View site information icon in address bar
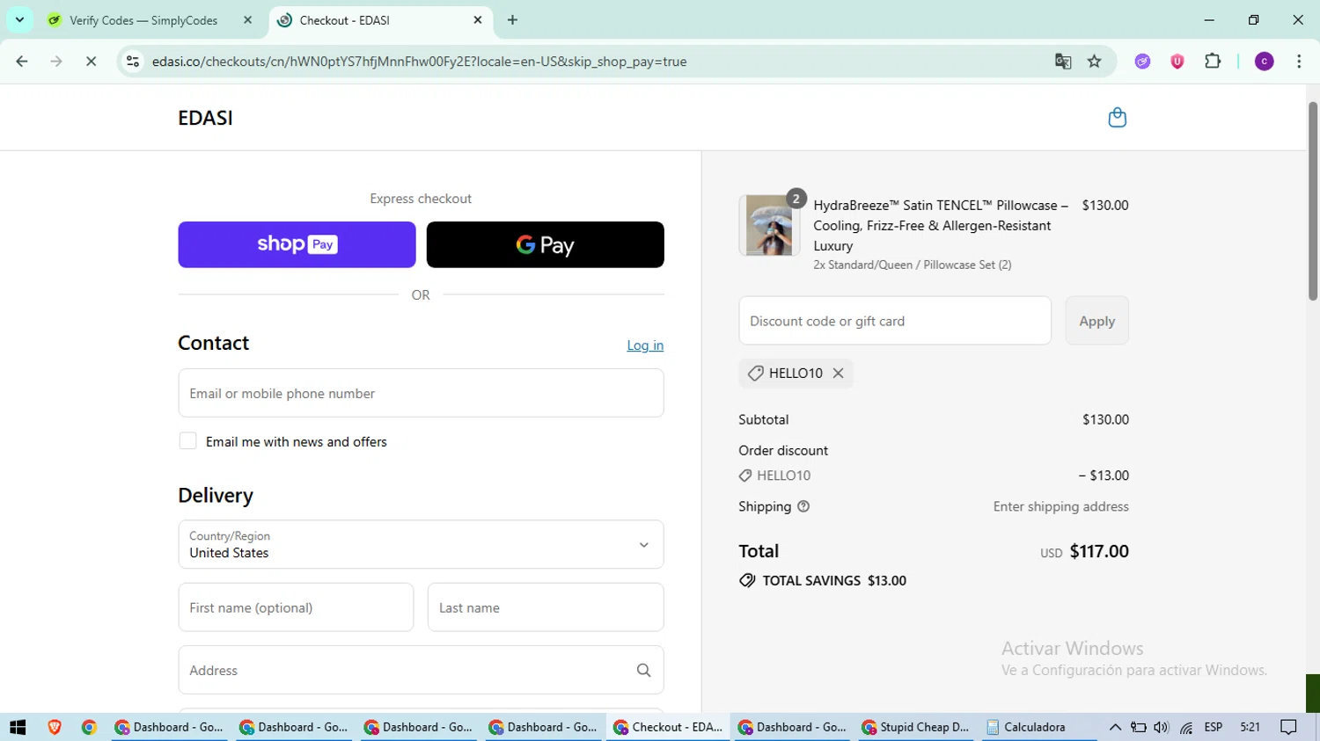 (133, 62)
